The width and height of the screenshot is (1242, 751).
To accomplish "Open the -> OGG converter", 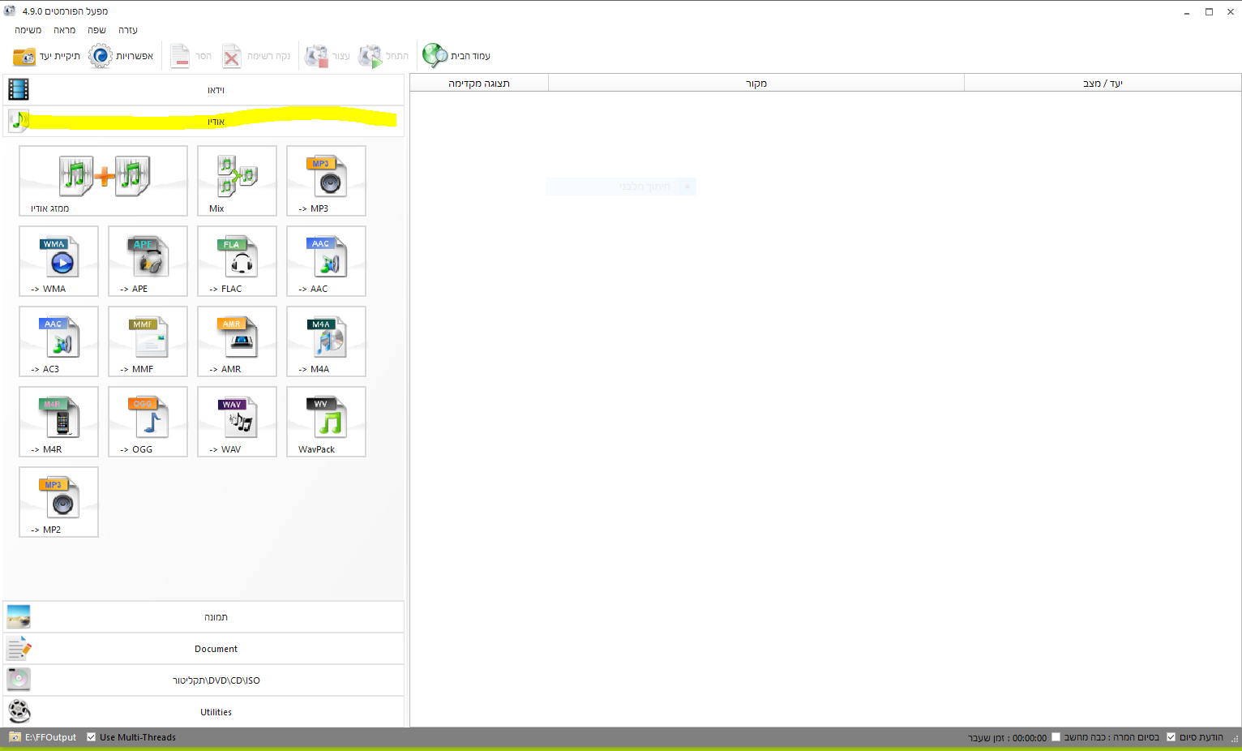I will pyautogui.click(x=148, y=422).
